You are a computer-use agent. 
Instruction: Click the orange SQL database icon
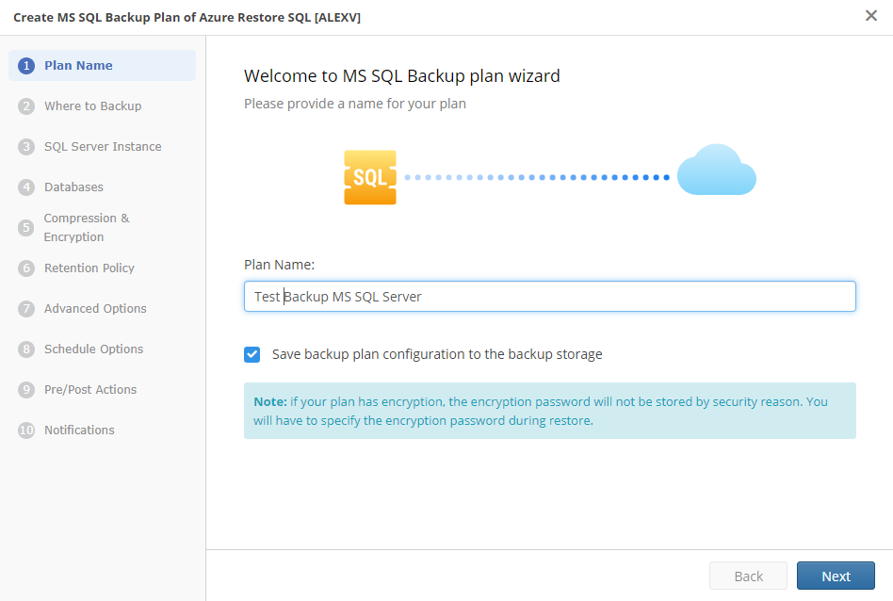(x=370, y=177)
